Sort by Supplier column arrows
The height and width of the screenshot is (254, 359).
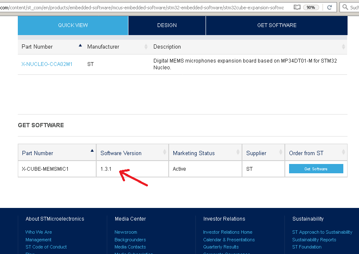point(281,152)
